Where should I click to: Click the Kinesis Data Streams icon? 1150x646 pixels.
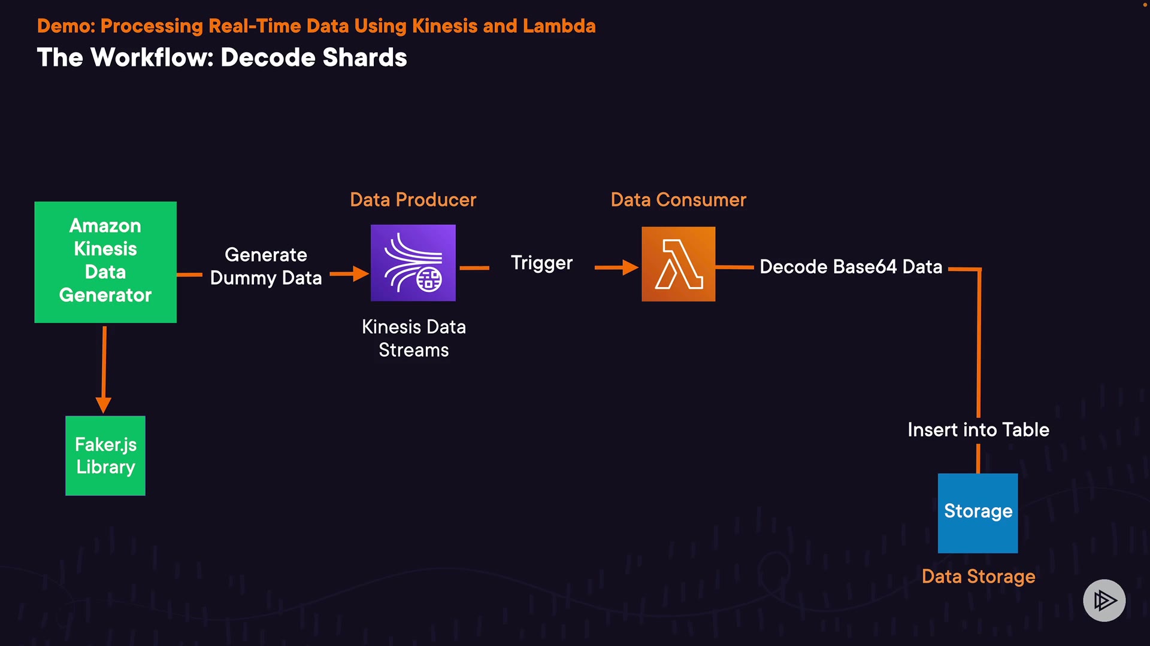tap(413, 263)
